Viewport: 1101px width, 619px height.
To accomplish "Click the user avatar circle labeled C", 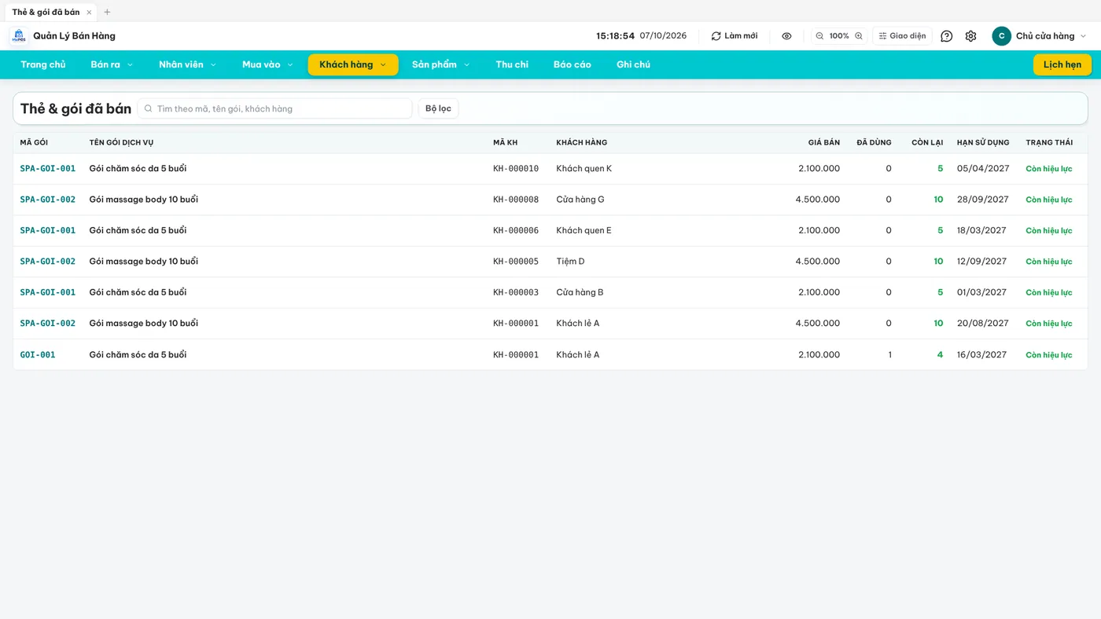I will [1001, 36].
